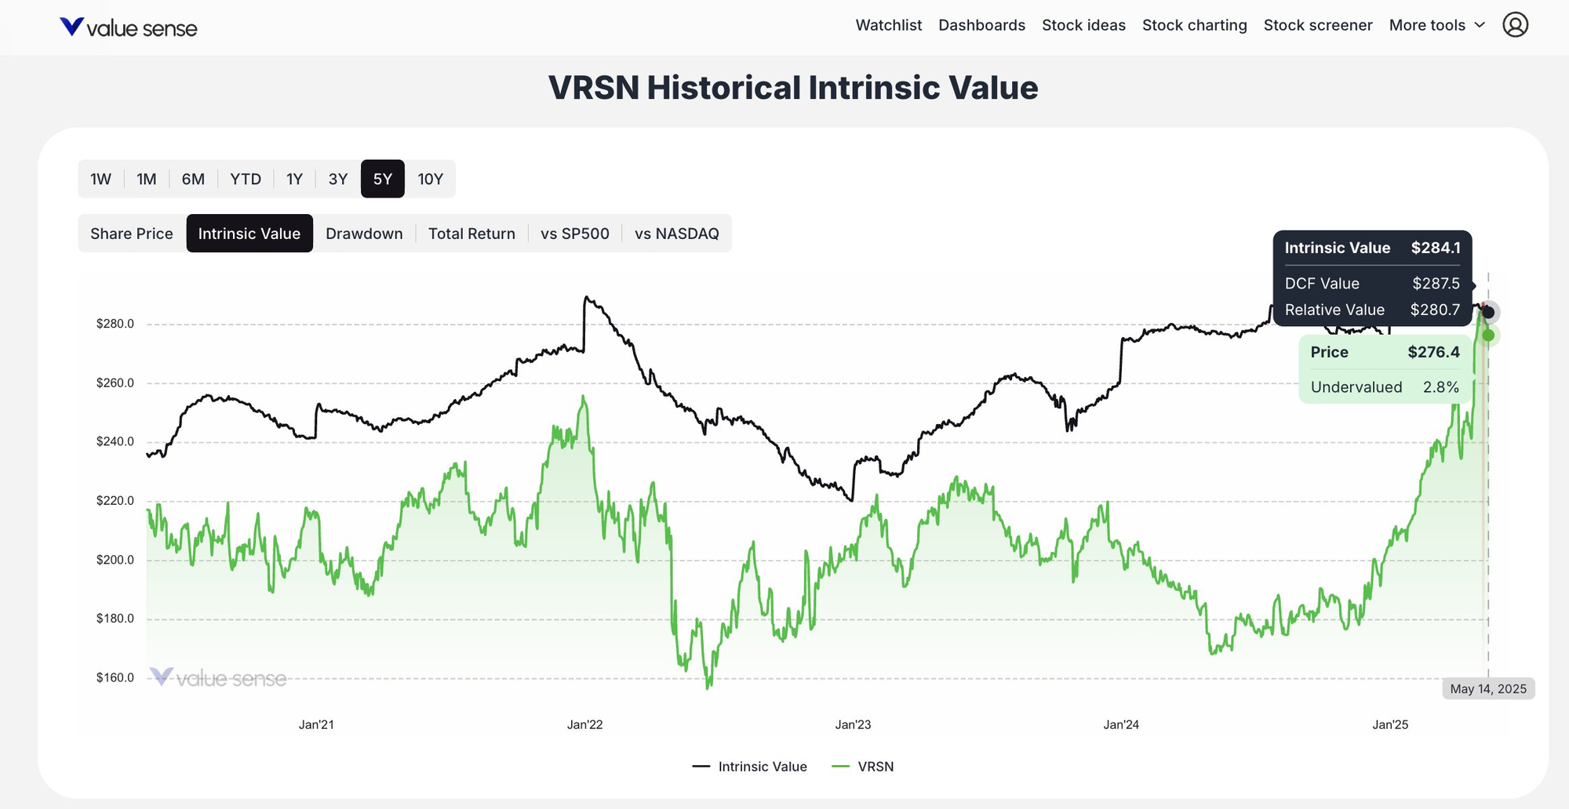The image size is (1569, 809).
Task: Toggle the Intrinsic Value series in the legend
Action: (x=750, y=767)
